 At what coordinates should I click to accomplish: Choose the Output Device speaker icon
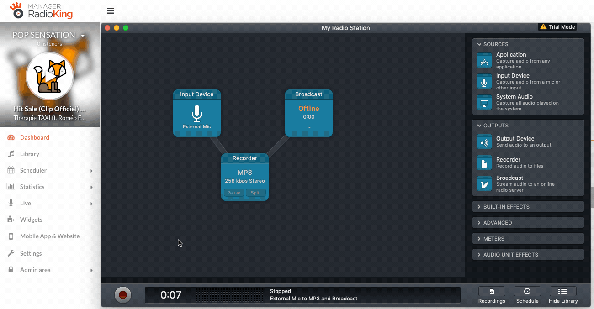(x=484, y=142)
